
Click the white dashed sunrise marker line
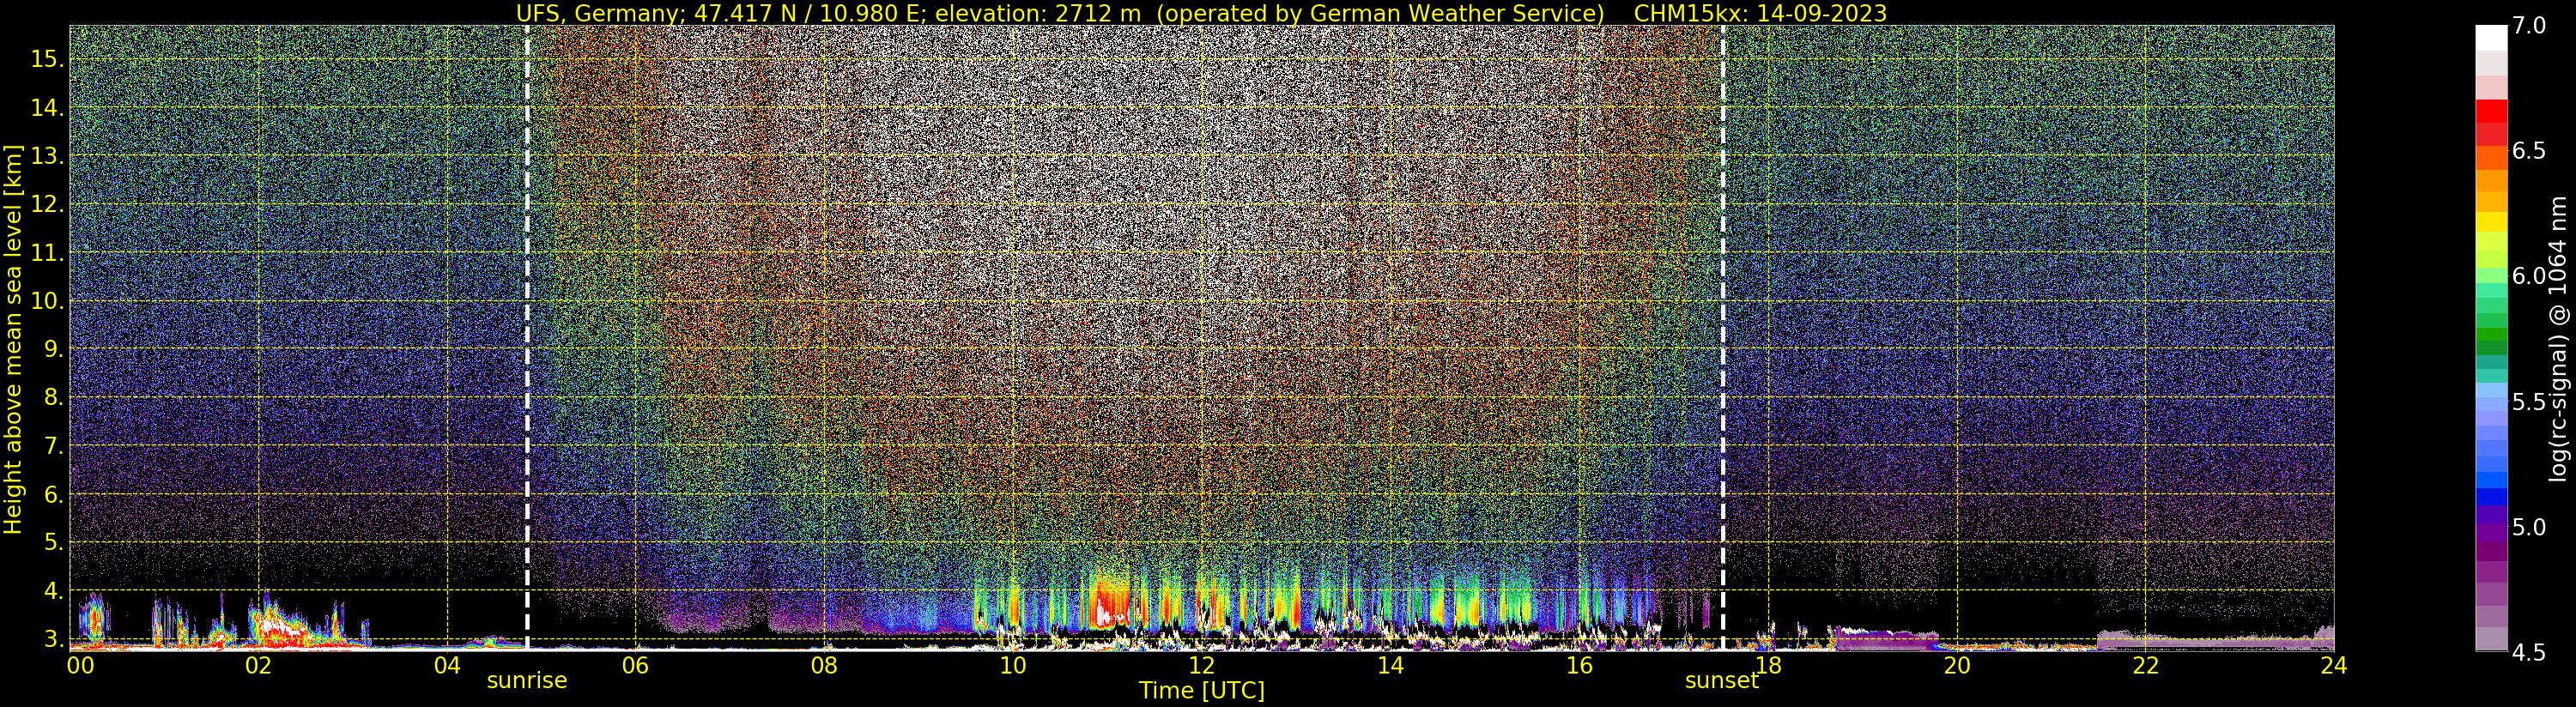(527, 338)
